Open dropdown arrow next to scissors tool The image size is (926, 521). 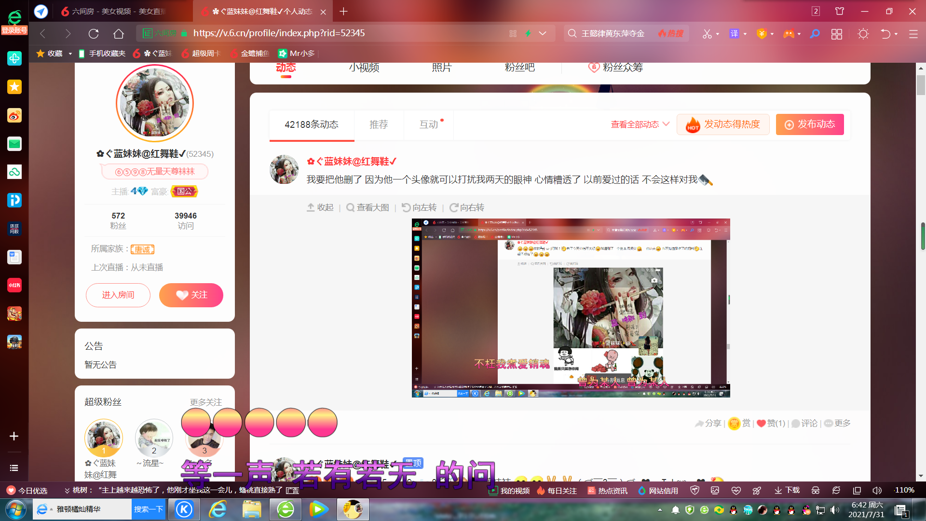(718, 34)
